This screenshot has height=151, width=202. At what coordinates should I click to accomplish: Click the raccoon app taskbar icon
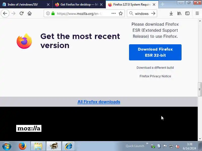coord(54,146)
